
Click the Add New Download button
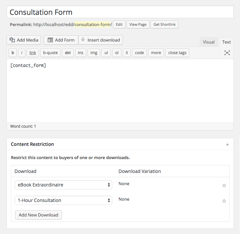click(39, 215)
